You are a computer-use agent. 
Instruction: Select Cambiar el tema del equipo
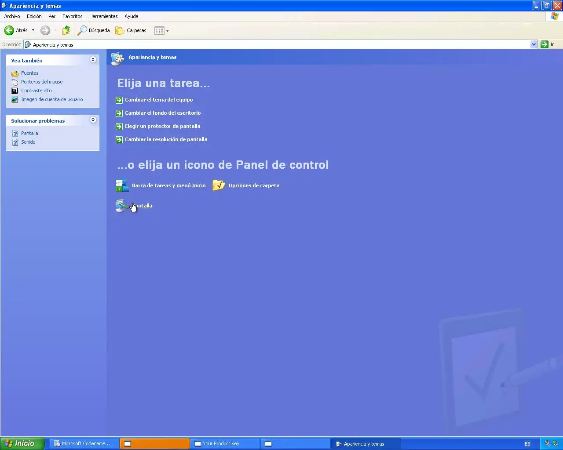coord(159,100)
